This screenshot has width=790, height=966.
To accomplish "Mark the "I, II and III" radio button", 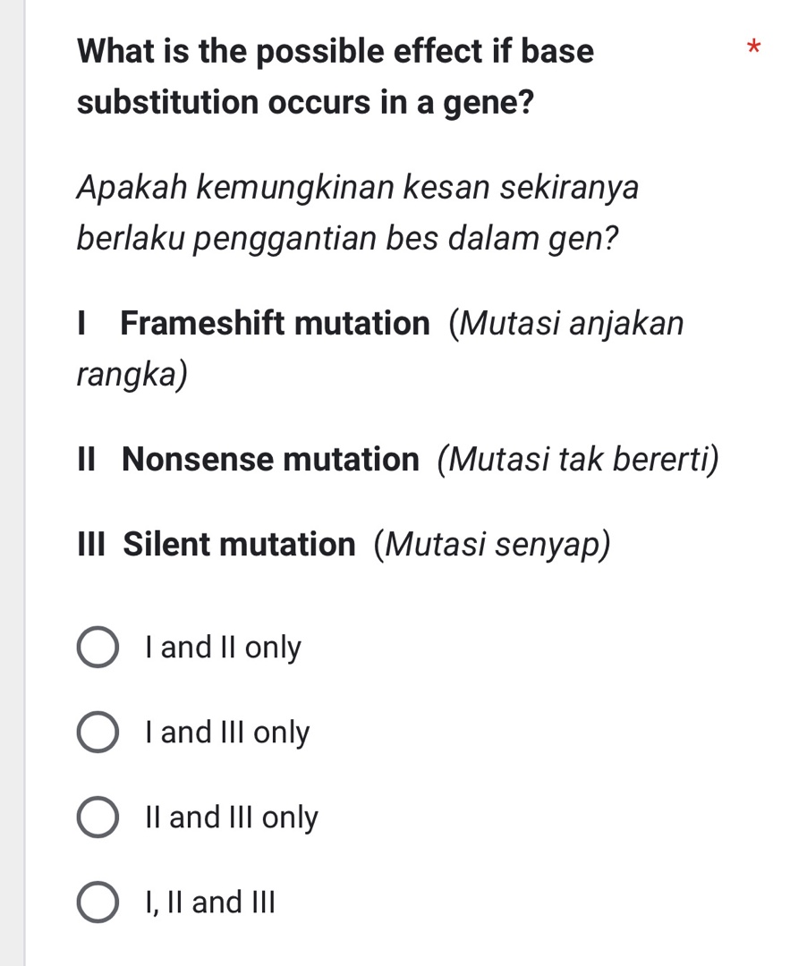I will point(98,902).
